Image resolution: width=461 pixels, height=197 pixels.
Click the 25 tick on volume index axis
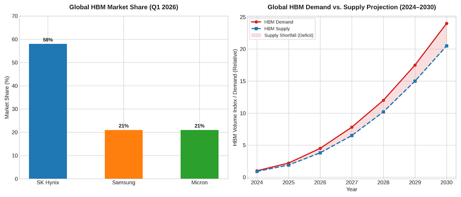pyautogui.click(x=243, y=17)
